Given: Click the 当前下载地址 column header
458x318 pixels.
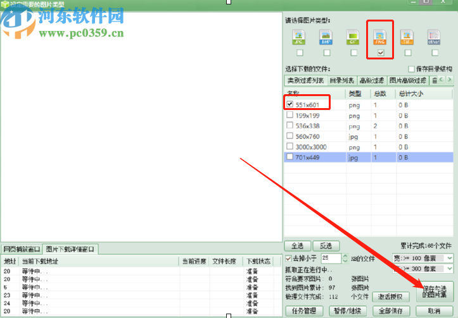Looking at the screenshot, I should coord(99,261).
